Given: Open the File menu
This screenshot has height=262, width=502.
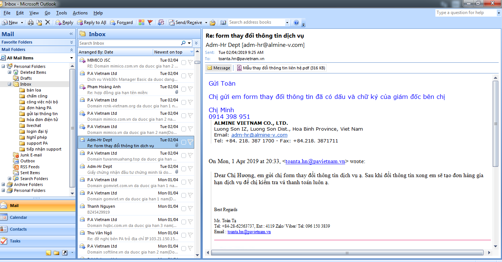Looking at the screenshot, I should coord(7,13).
